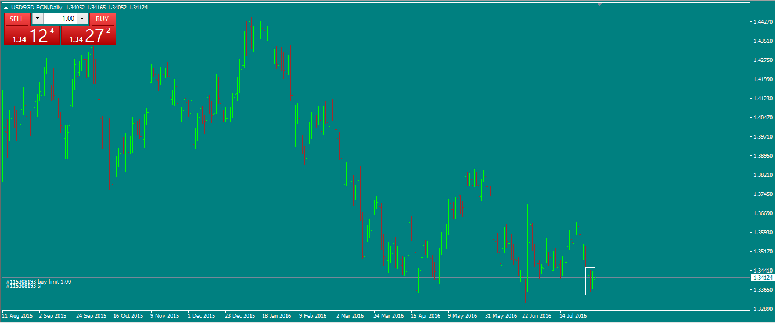Click the USDSGD-ECN,Daily chart title
776x323 pixels.
tap(36, 8)
